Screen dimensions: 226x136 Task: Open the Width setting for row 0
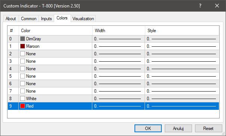(118, 39)
